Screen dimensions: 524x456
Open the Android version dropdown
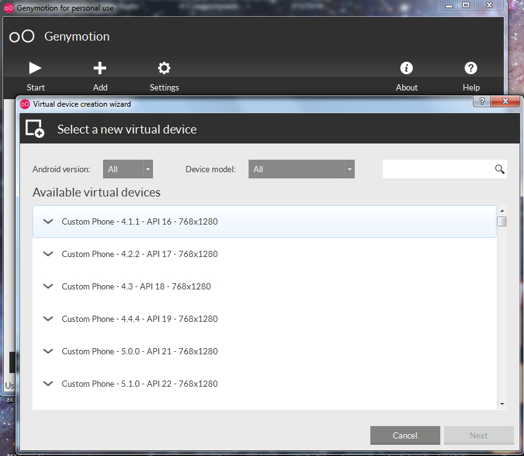point(128,169)
